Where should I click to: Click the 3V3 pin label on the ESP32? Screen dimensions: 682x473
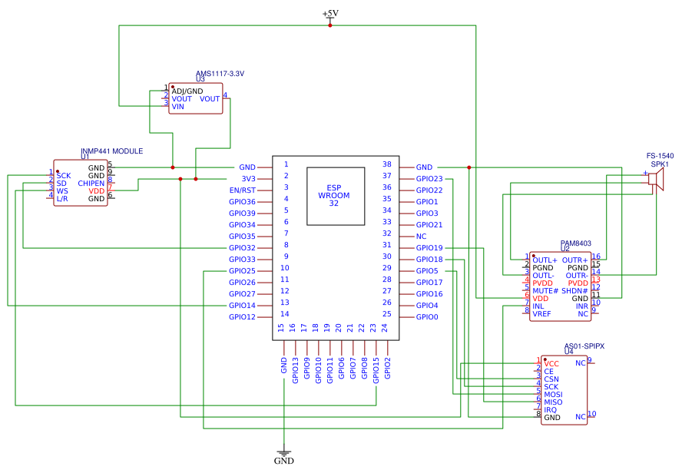[248, 179]
